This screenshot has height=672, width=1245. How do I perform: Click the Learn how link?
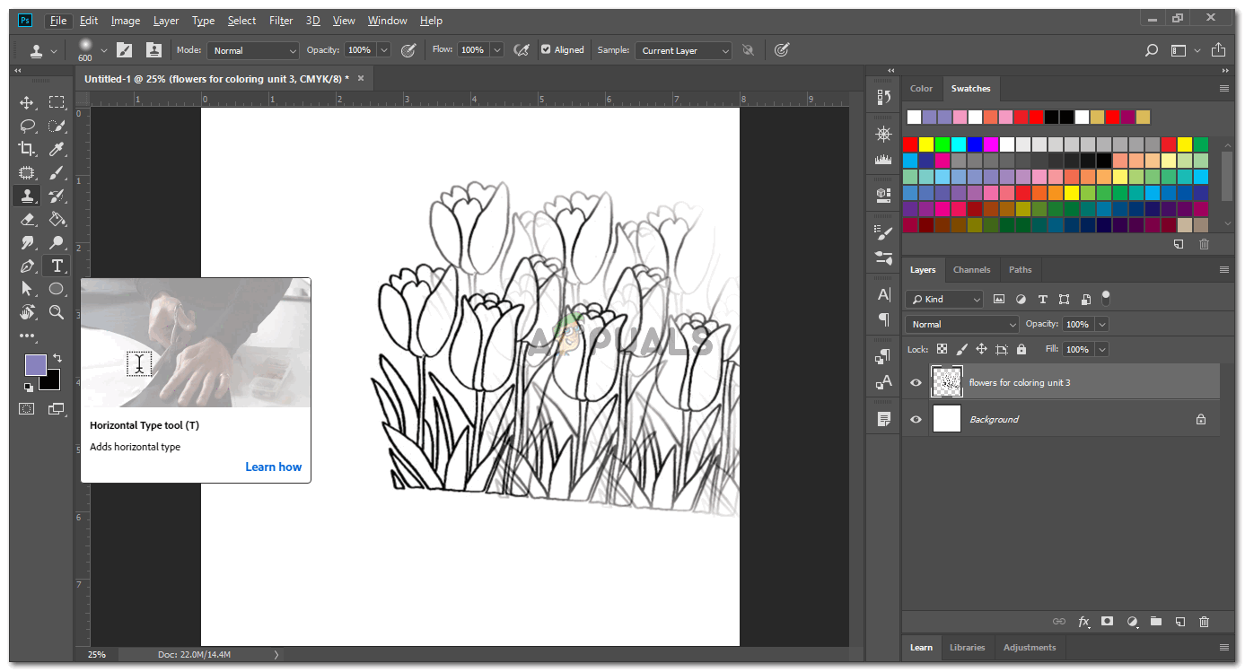(273, 467)
